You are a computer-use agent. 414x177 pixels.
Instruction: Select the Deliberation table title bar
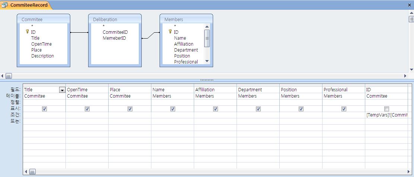pyautogui.click(x=115, y=20)
